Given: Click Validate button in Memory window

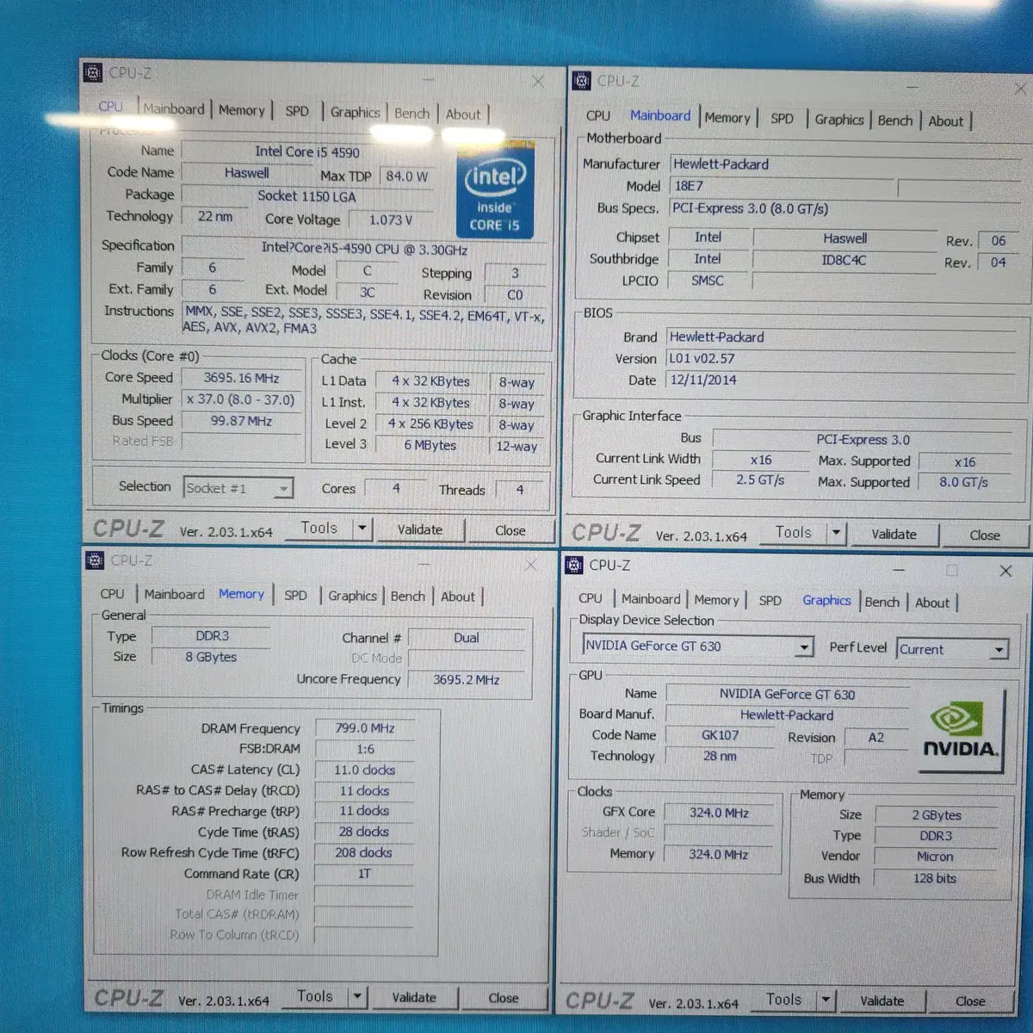Looking at the screenshot, I should [414, 998].
